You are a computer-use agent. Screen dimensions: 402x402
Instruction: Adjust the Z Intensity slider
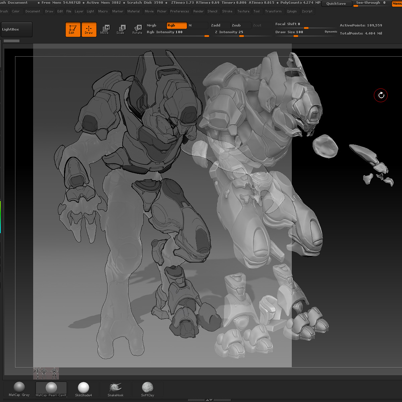(242, 33)
